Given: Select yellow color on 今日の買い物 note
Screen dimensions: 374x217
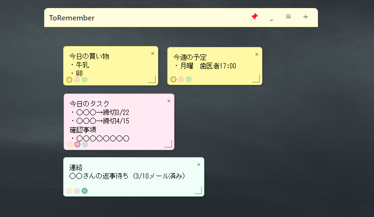Looking at the screenshot, I should pyautogui.click(x=69, y=80).
